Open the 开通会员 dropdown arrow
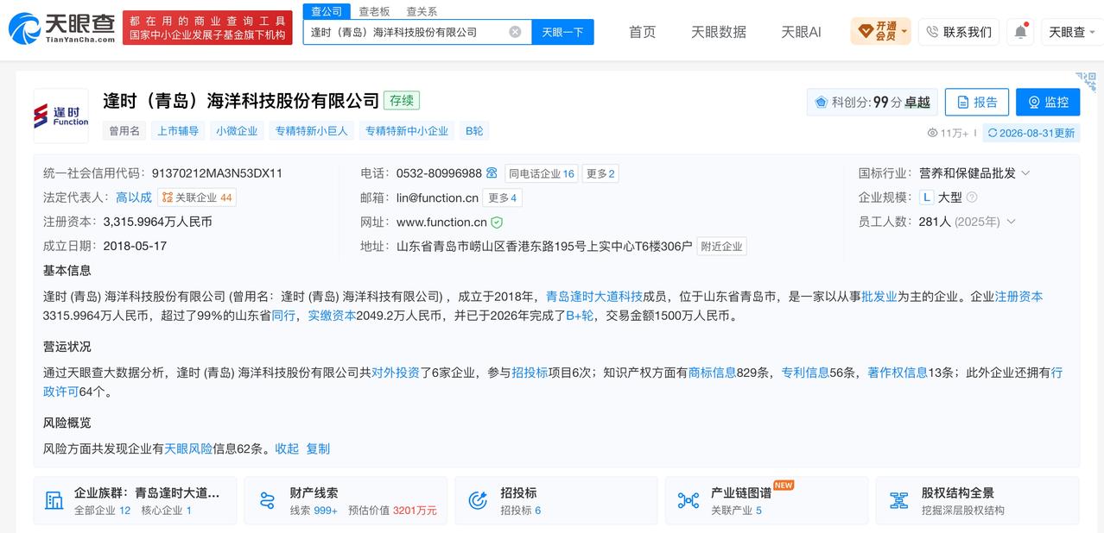 (x=904, y=32)
